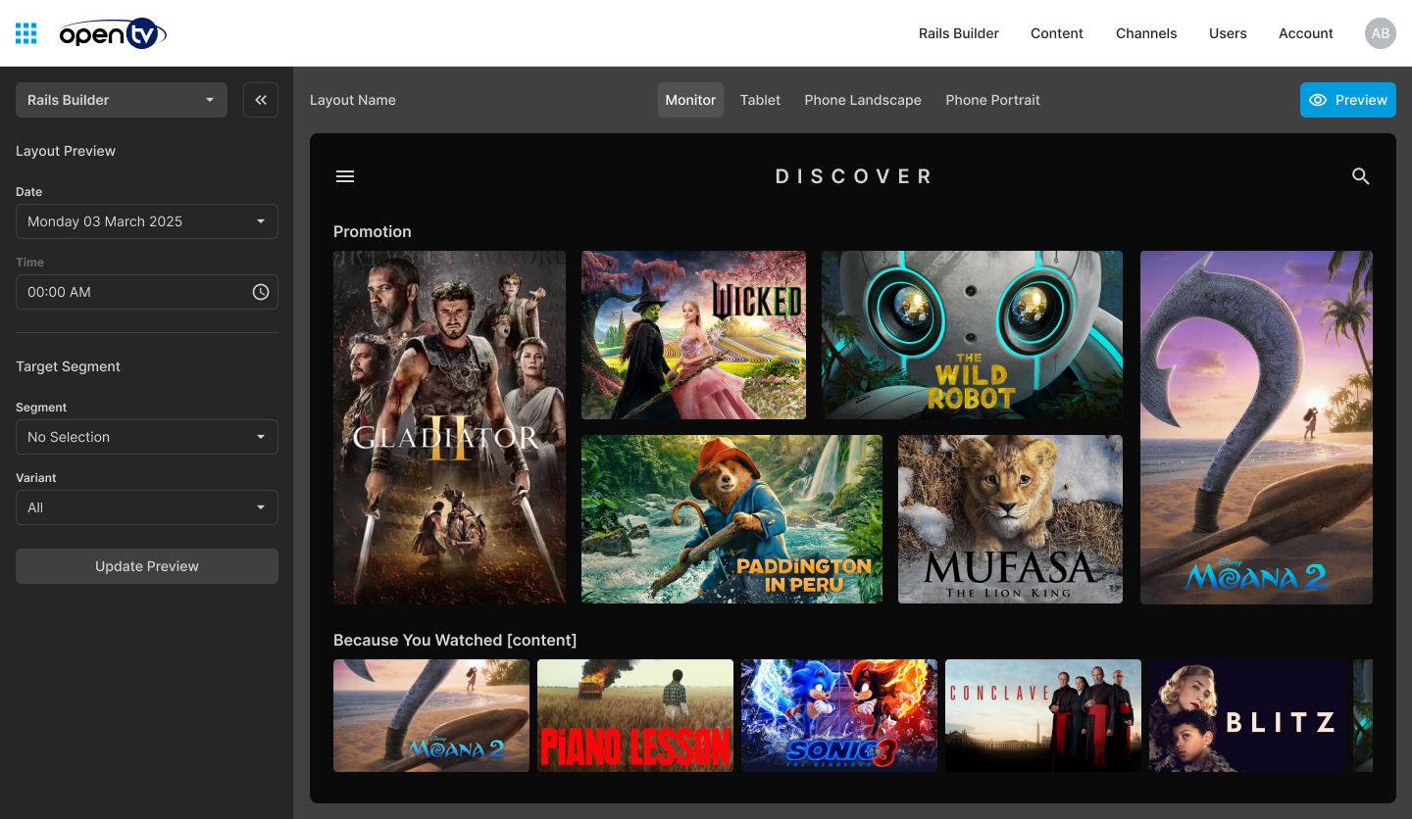Open the apps grid launcher icon
The width and height of the screenshot is (1412, 819).
click(26, 33)
